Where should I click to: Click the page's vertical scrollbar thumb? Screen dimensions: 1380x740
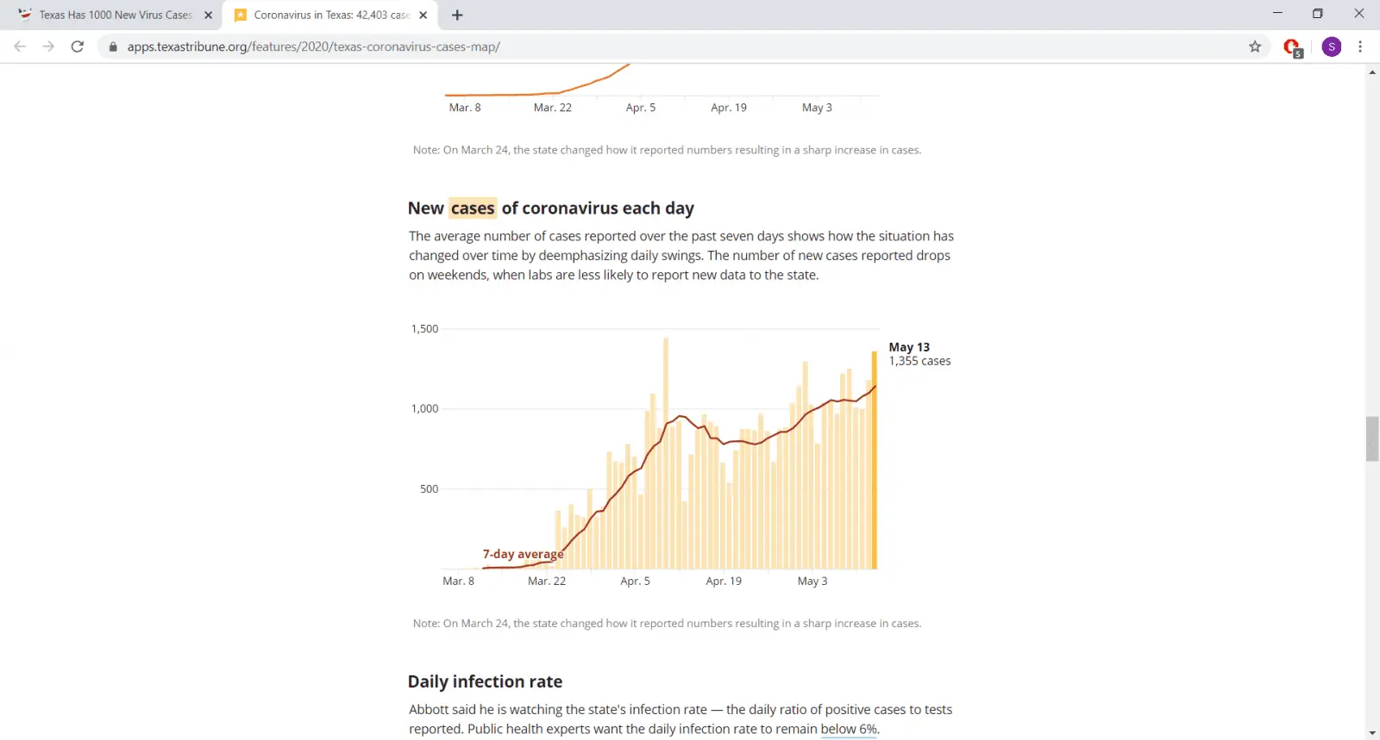pos(1372,438)
